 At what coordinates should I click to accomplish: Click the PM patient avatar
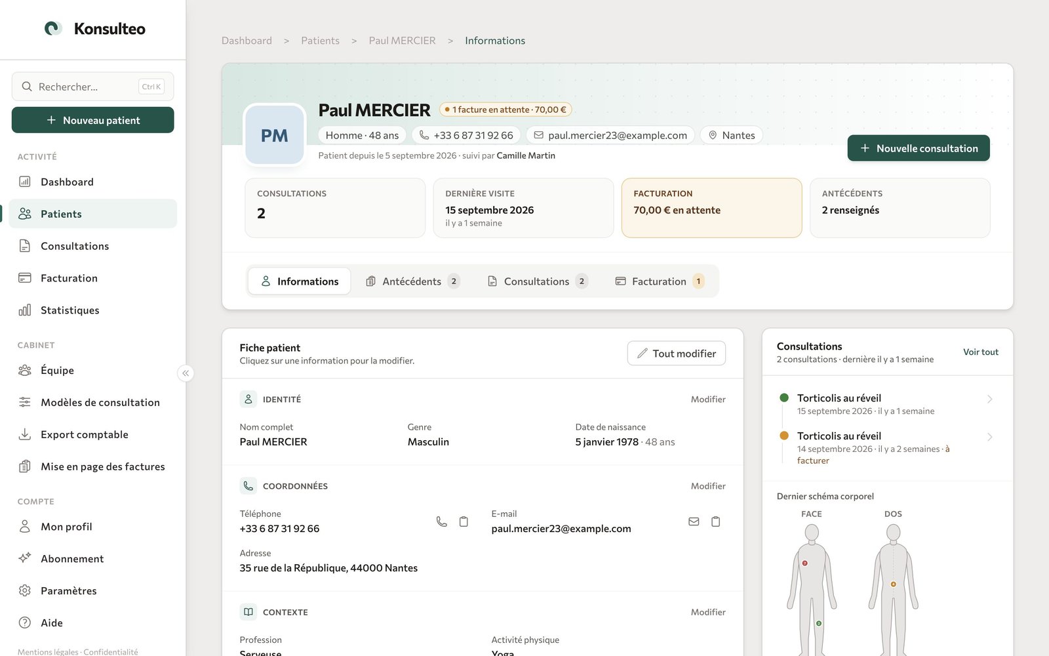275,135
